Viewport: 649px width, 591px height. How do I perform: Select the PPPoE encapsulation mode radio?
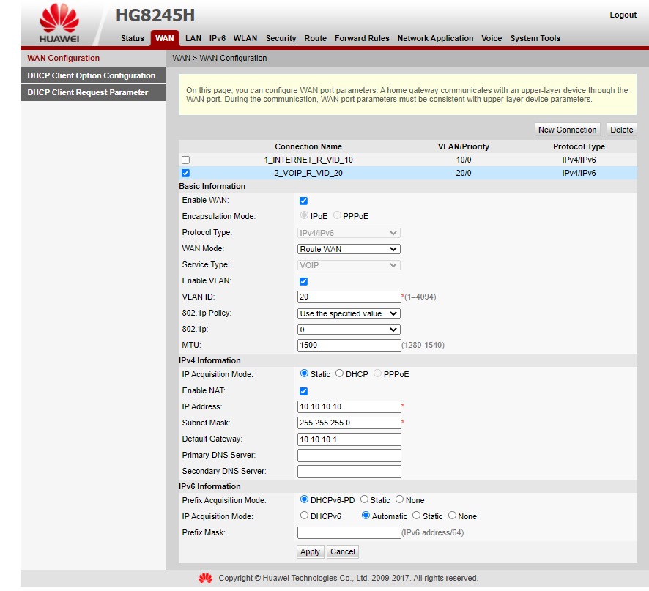point(338,215)
